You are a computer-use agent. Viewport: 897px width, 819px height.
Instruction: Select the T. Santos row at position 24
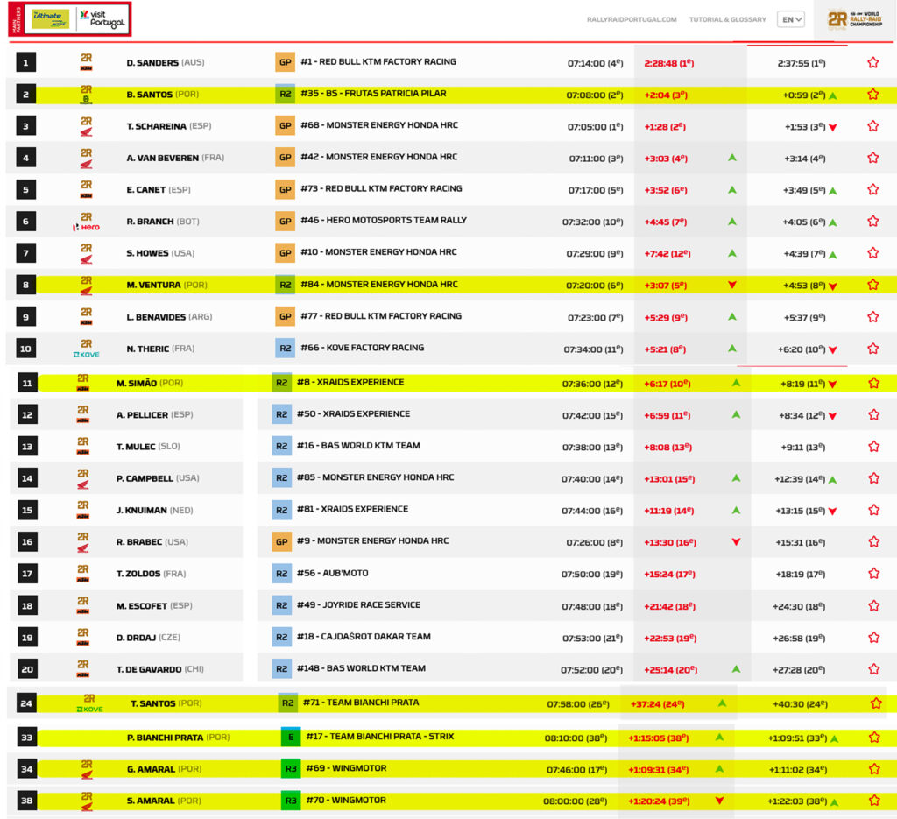(x=153, y=703)
